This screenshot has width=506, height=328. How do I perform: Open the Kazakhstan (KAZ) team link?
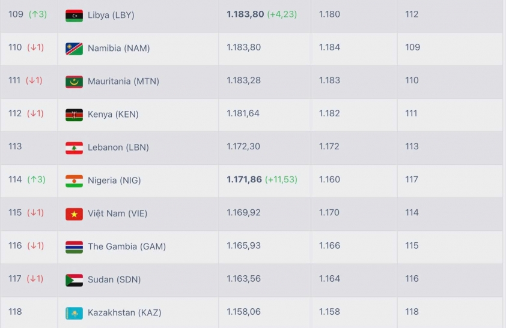(124, 312)
